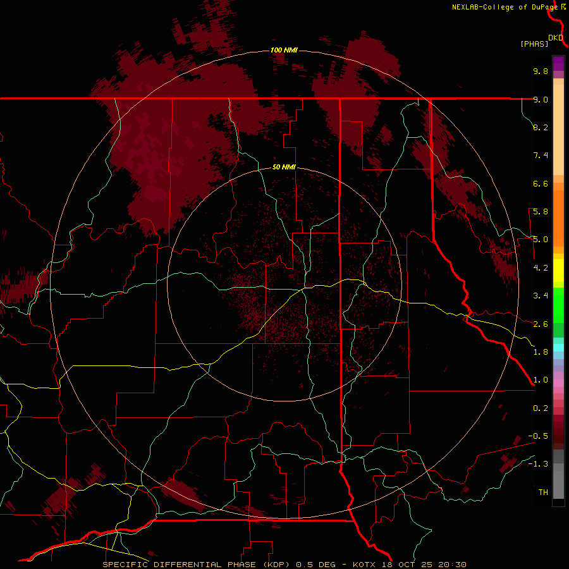Click the 5.0 scale label
This screenshot has width=569, height=569.
click(541, 240)
